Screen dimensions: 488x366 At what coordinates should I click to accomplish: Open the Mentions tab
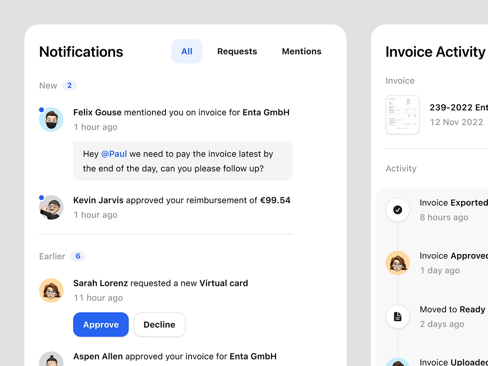[301, 51]
